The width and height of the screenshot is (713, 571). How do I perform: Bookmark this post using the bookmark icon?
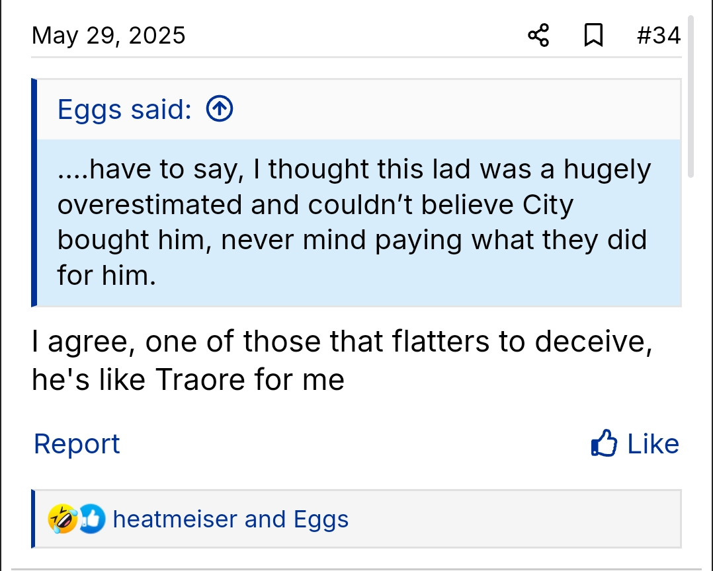tap(593, 36)
